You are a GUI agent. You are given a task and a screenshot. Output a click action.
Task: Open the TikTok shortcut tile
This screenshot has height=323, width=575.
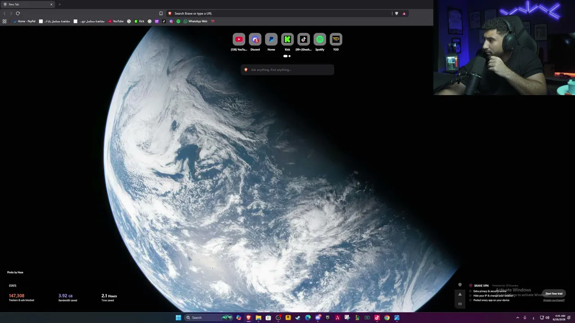(304, 39)
